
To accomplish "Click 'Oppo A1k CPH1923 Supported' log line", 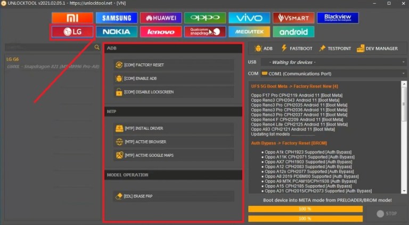I will pyautogui.click(x=308, y=152).
